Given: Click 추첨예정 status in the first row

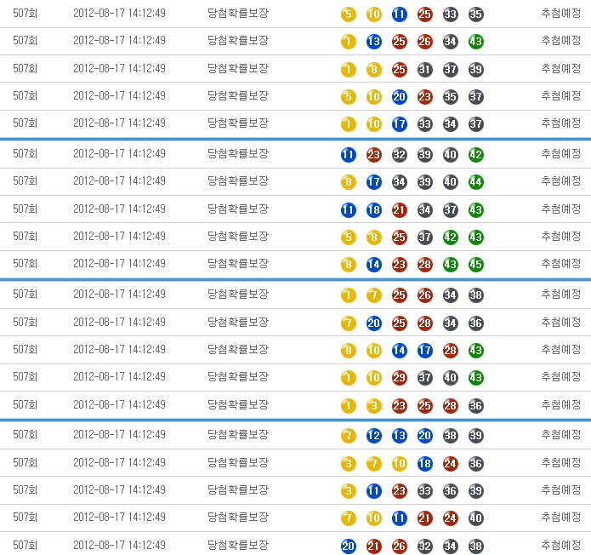Looking at the screenshot, I should click(x=560, y=13).
